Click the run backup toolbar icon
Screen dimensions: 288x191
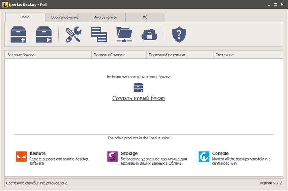(x=44, y=35)
